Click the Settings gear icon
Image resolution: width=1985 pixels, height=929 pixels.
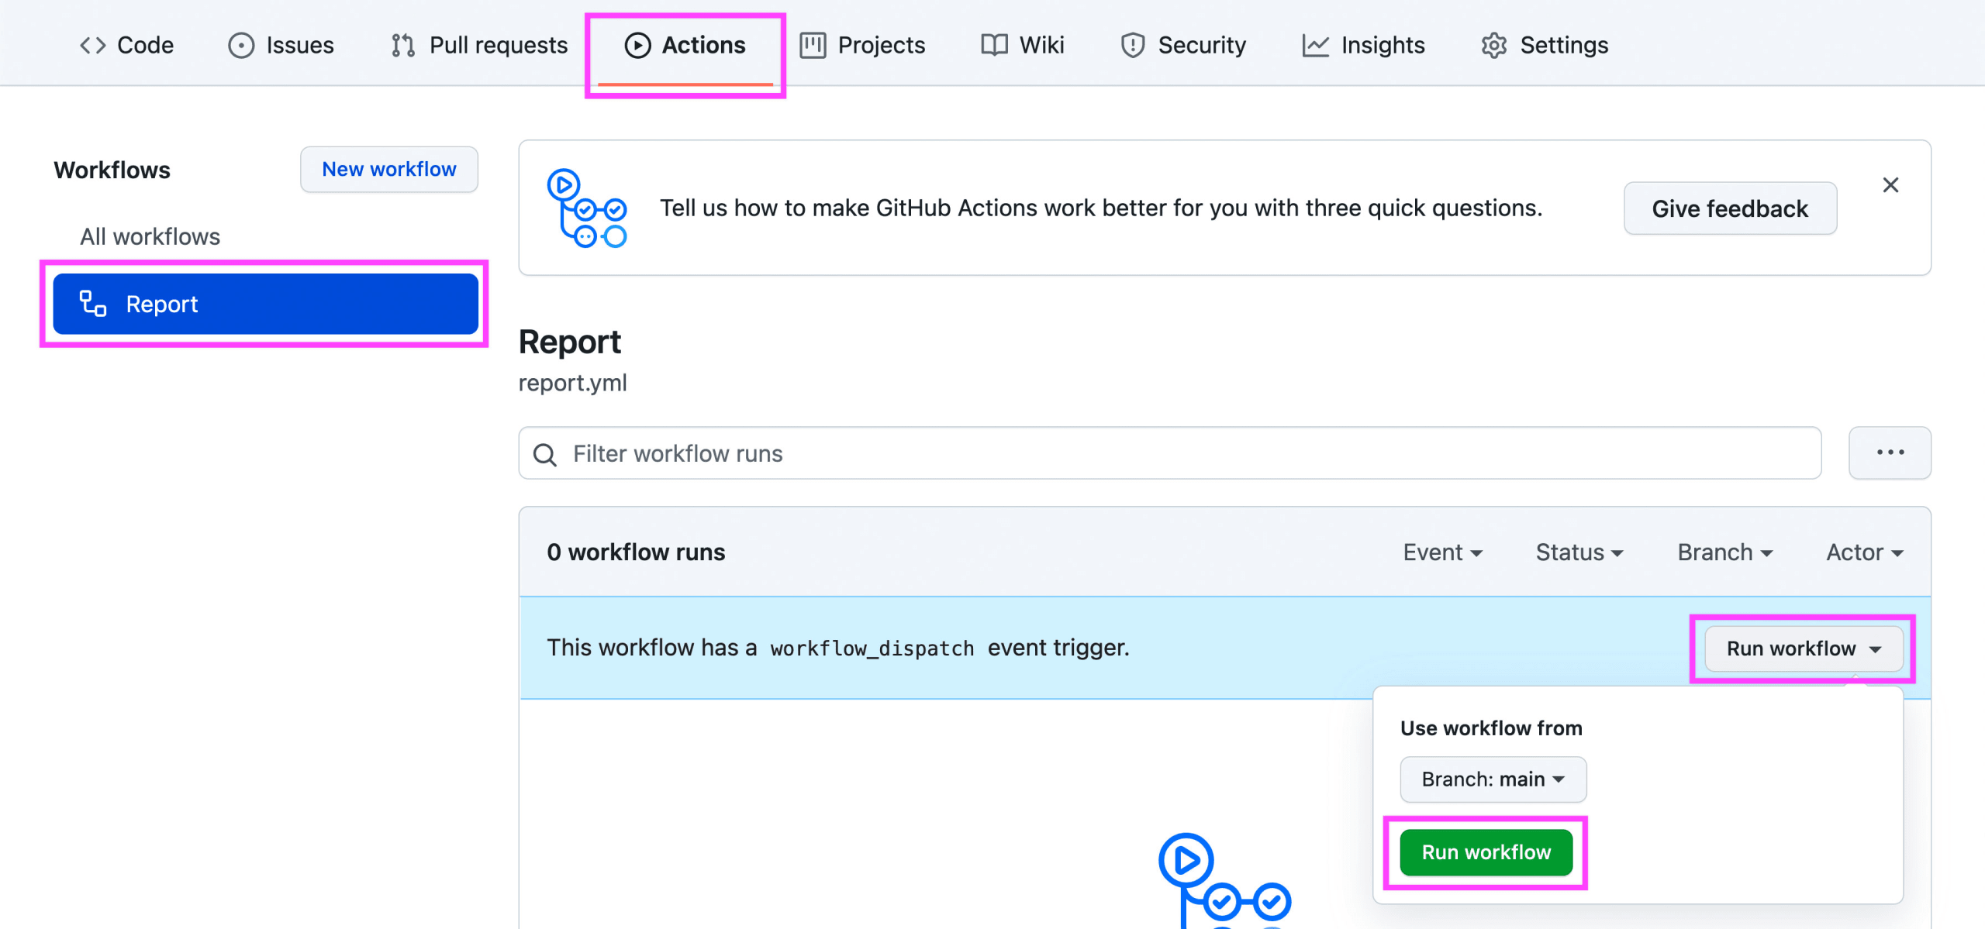click(1493, 46)
